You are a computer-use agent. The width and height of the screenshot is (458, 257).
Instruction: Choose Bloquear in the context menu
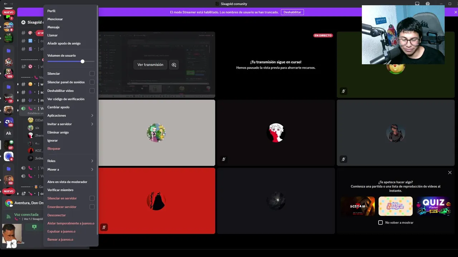pos(70,148)
